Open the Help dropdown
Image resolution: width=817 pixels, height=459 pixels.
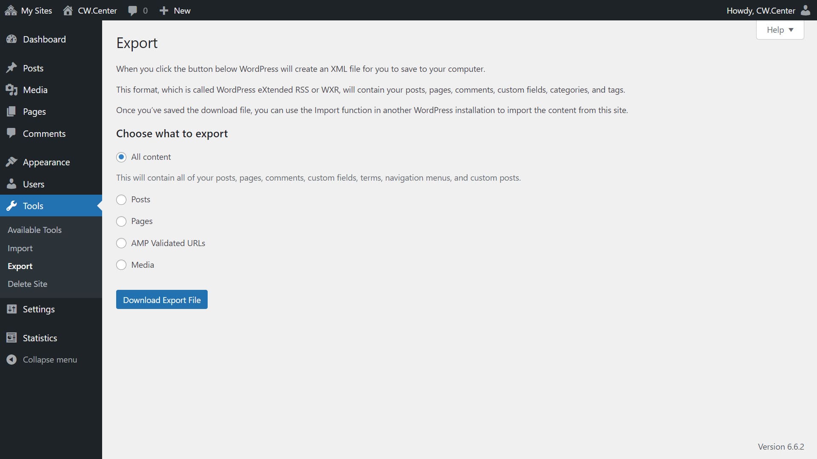click(779, 30)
